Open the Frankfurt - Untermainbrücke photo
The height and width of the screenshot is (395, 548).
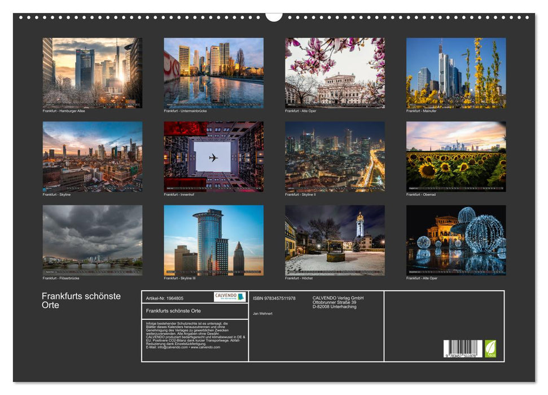point(213,73)
